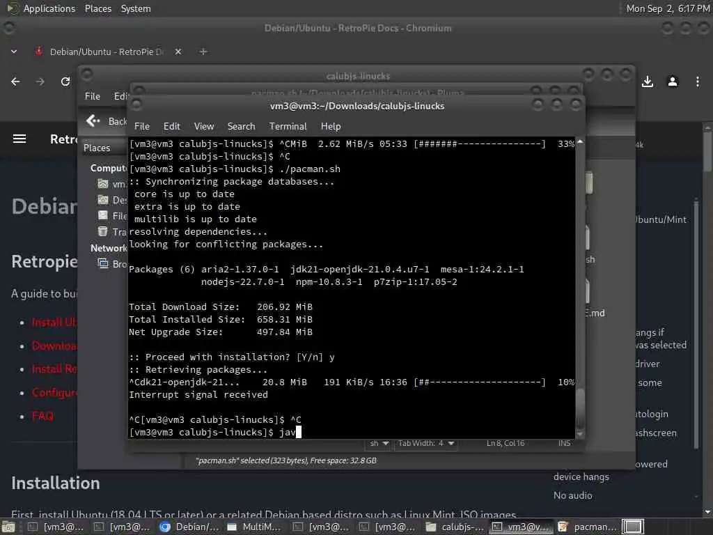Open the System menu in top panel
713x535 pixels.
pos(136,8)
